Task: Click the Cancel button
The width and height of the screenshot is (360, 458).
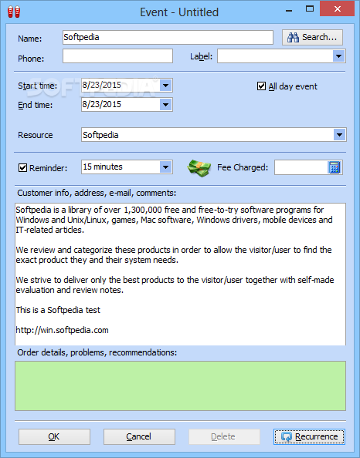Action: 139,436
